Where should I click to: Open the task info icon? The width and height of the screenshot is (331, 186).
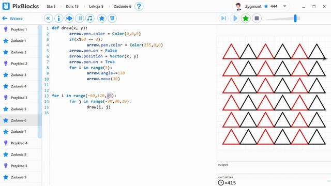(58, 19)
